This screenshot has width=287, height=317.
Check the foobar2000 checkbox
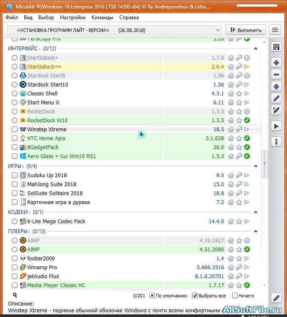tap(14, 258)
